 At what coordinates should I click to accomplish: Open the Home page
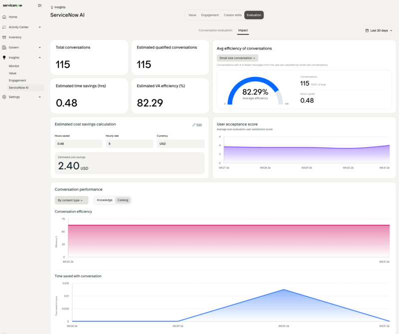[13, 17]
